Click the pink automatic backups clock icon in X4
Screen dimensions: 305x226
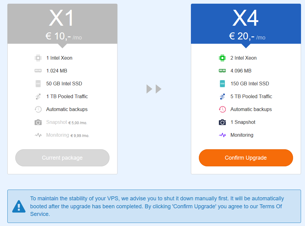pos(222,109)
